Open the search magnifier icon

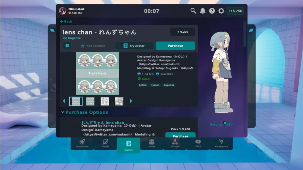tap(193, 11)
